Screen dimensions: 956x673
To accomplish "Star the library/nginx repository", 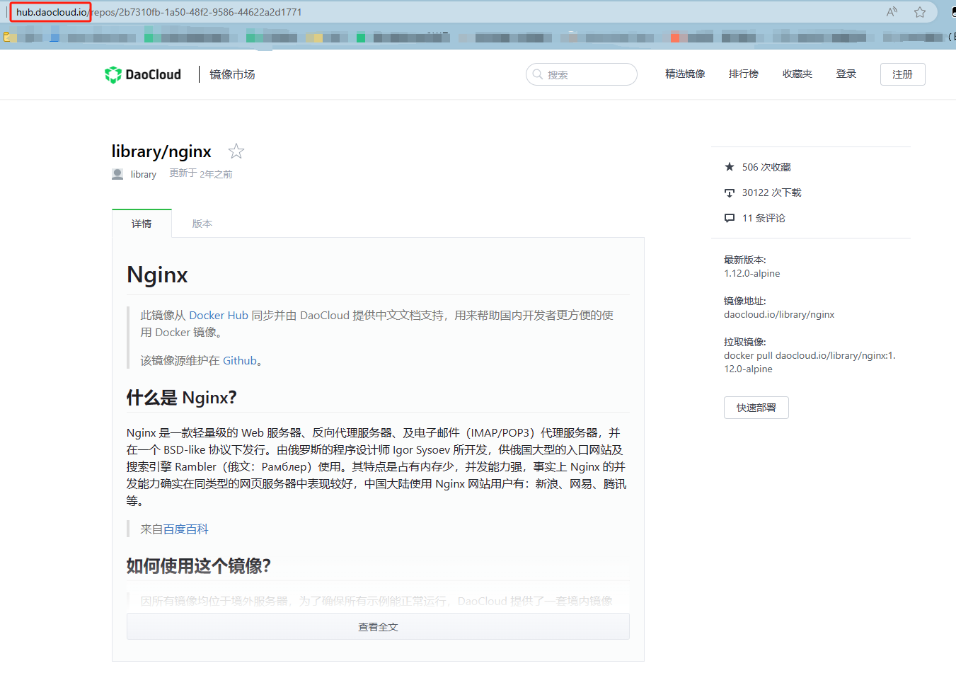I will pos(236,151).
